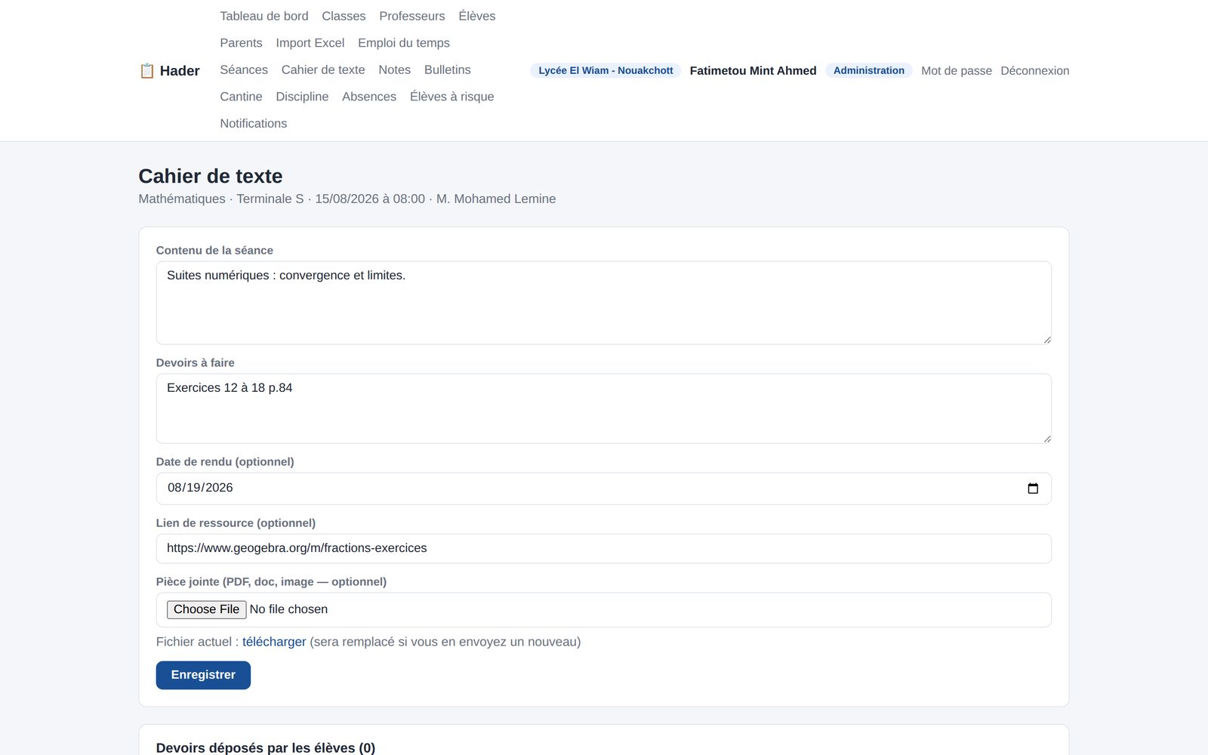Open Professeurs section
This screenshot has width=1208, height=755.
coord(412,16)
